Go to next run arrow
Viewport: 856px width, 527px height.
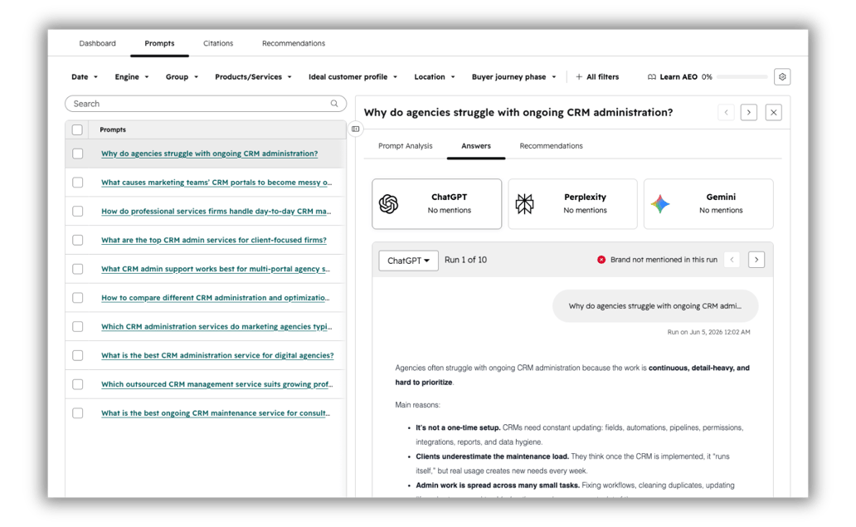756,260
